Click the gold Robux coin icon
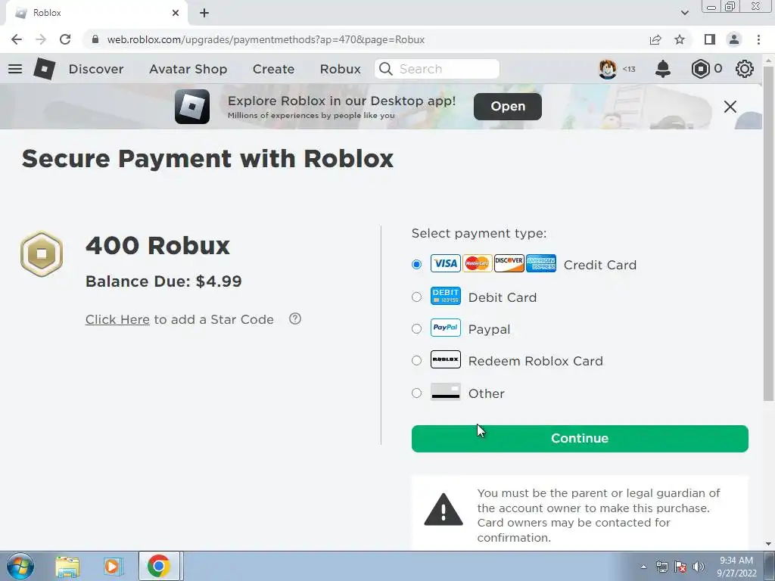 coord(42,254)
